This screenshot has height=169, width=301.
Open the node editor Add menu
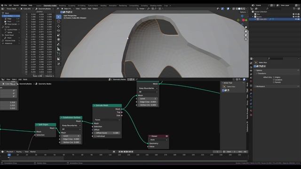point(20,79)
